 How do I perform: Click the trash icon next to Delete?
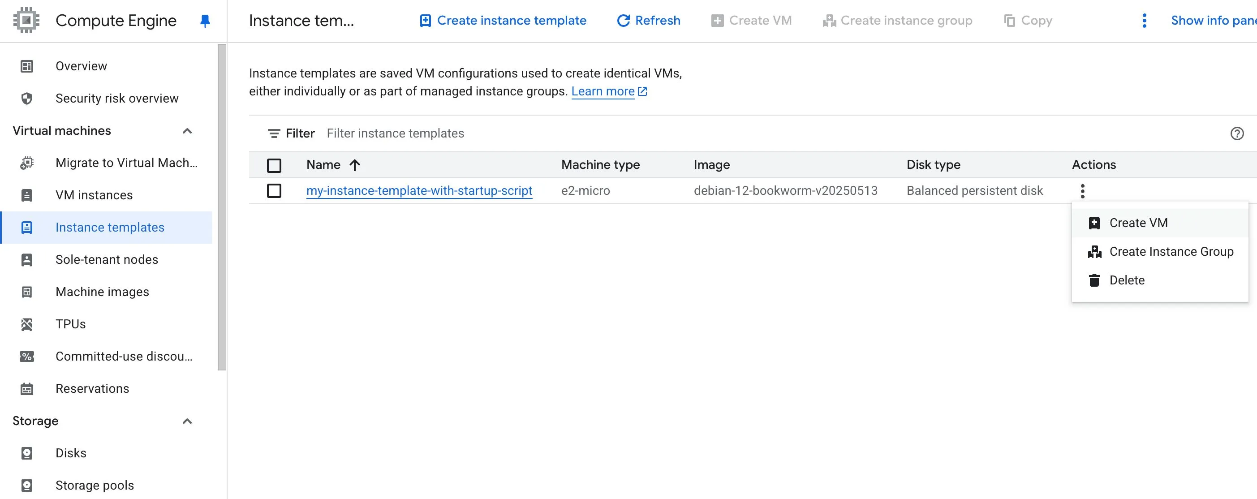click(x=1094, y=280)
